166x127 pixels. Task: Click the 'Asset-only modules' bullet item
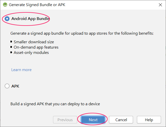coord(31,53)
